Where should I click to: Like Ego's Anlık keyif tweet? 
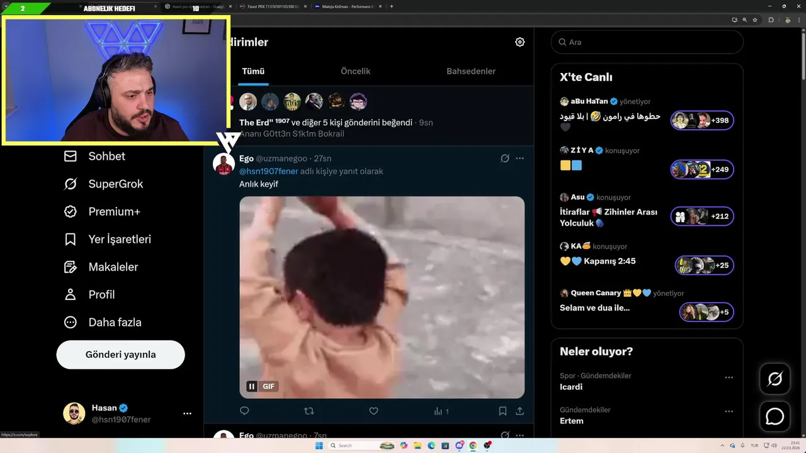point(373,411)
